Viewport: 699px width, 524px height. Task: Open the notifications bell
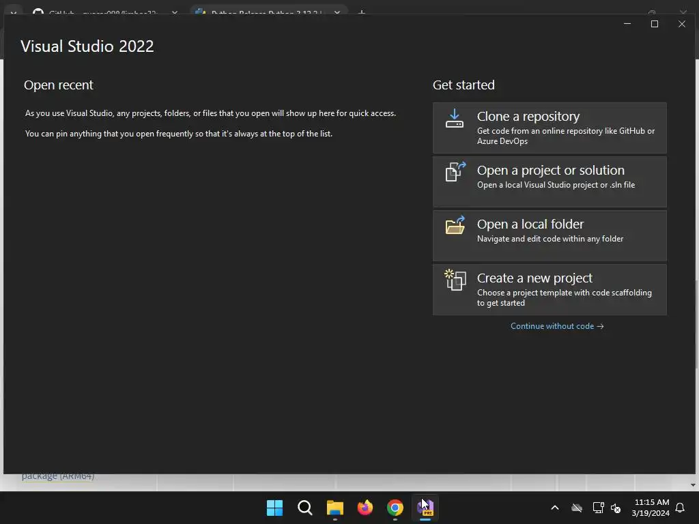click(x=681, y=508)
